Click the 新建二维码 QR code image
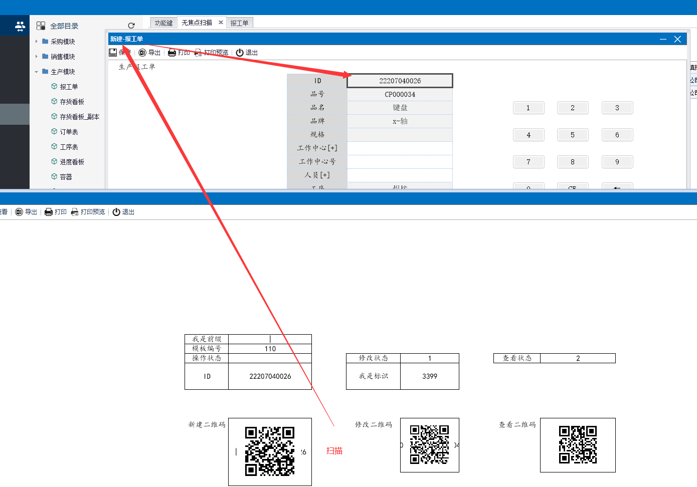Image resolution: width=697 pixels, height=487 pixels. point(270,451)
